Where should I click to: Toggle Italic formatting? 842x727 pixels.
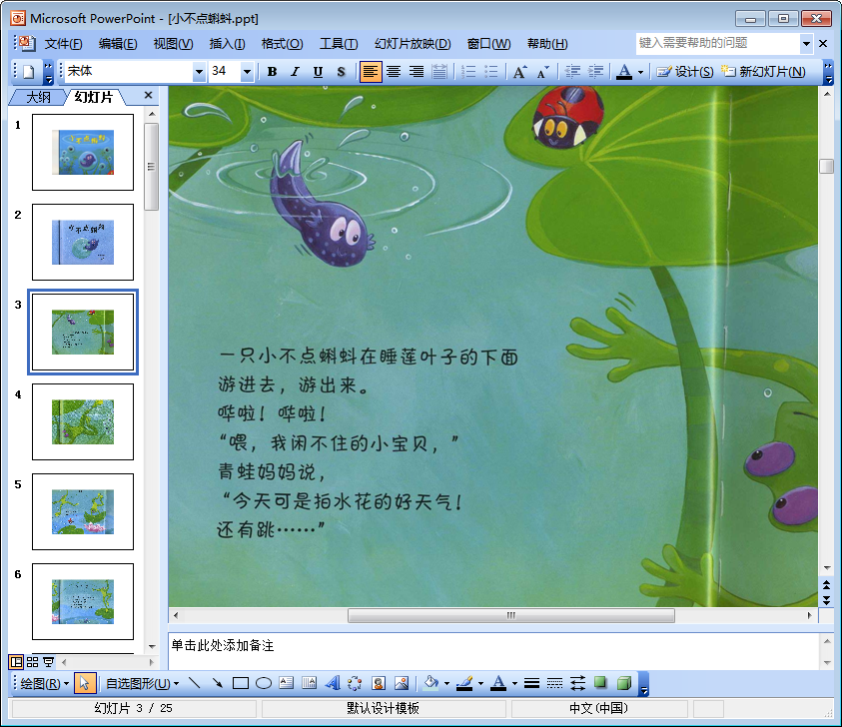[x=295, y=72]
